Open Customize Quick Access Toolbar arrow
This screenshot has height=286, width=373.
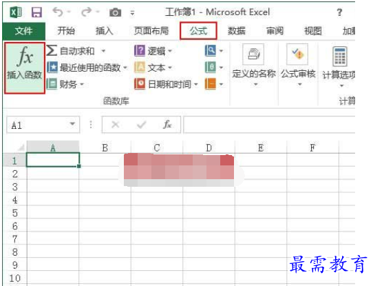click(132, 12)
